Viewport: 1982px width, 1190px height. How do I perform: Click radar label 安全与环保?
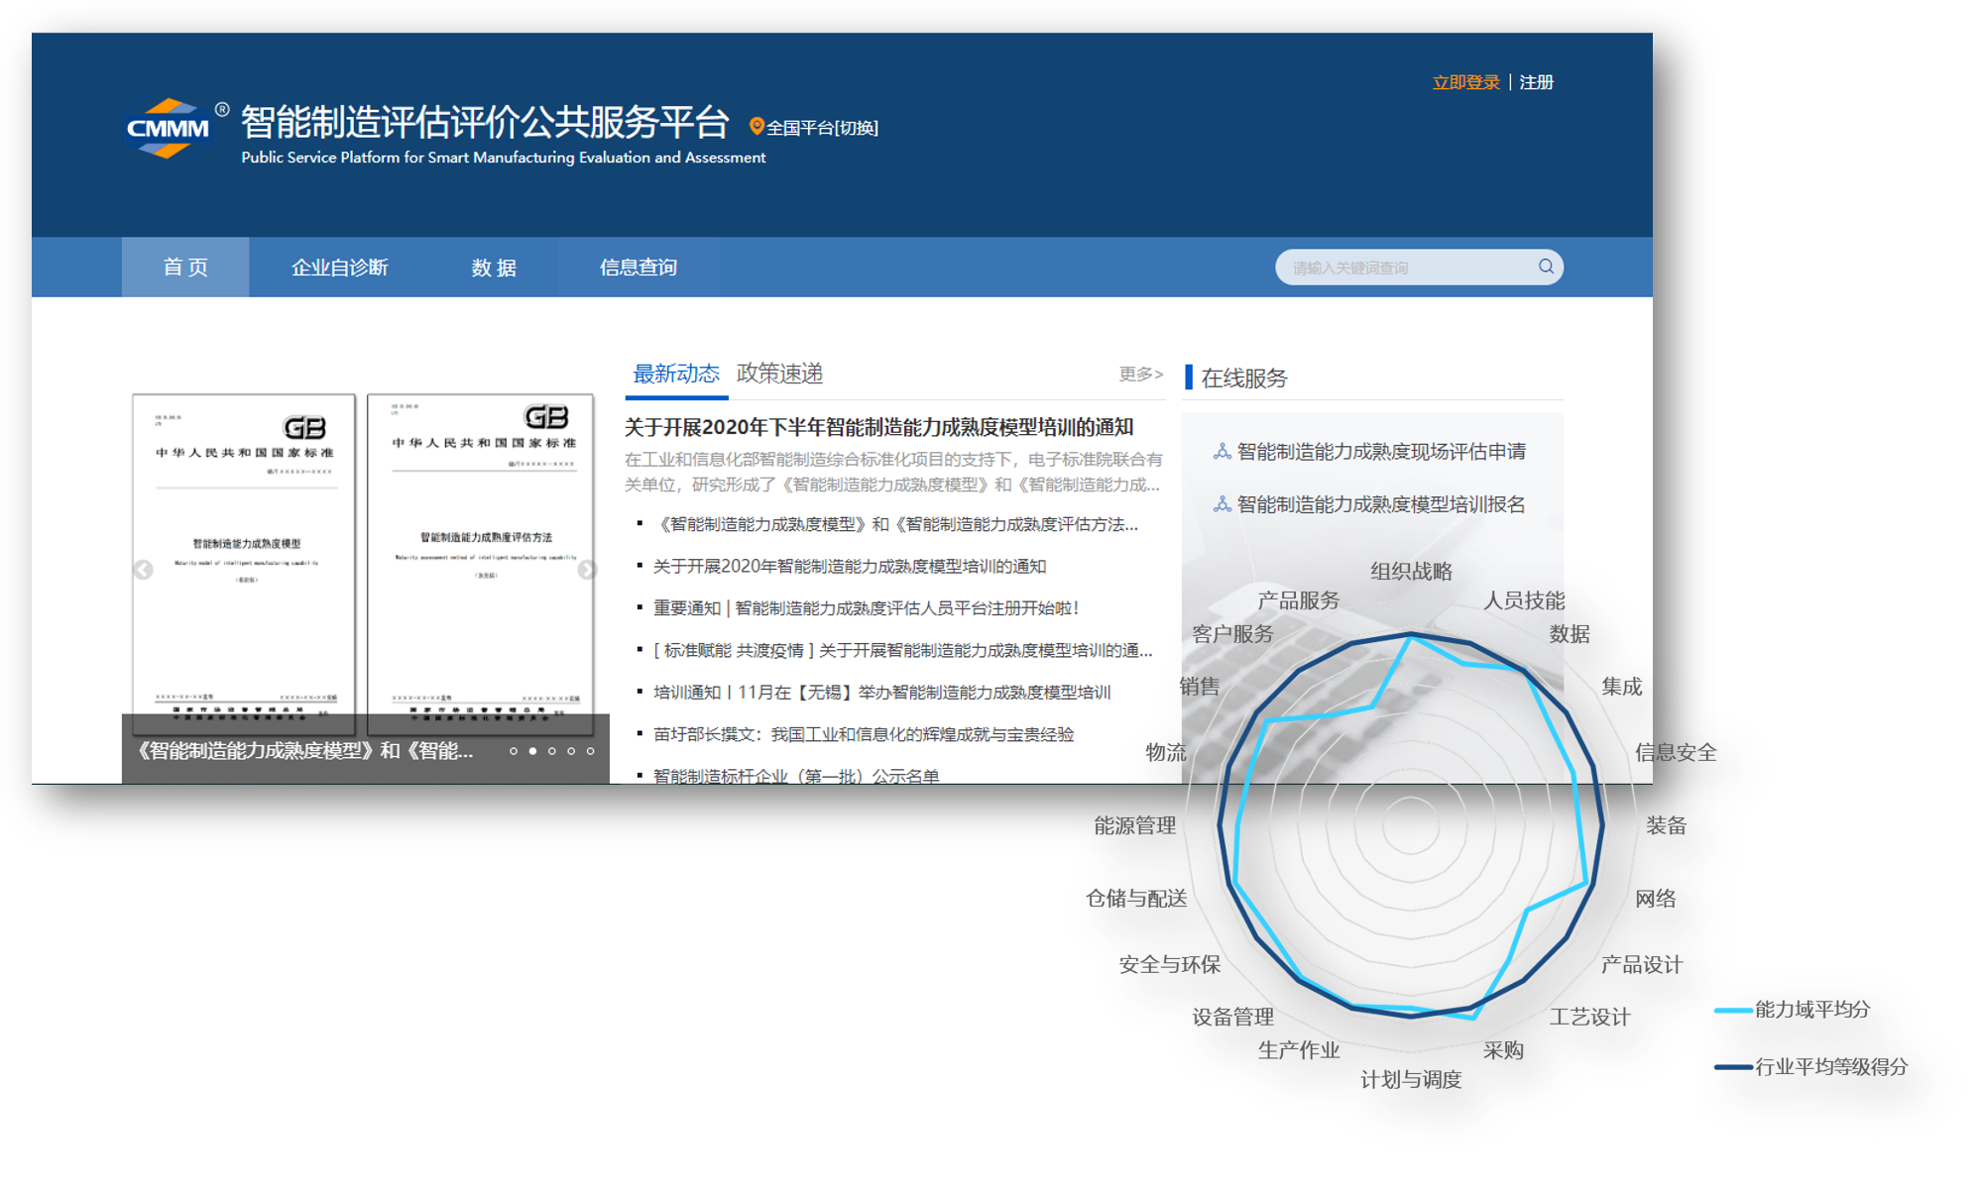click(1170, 965)
